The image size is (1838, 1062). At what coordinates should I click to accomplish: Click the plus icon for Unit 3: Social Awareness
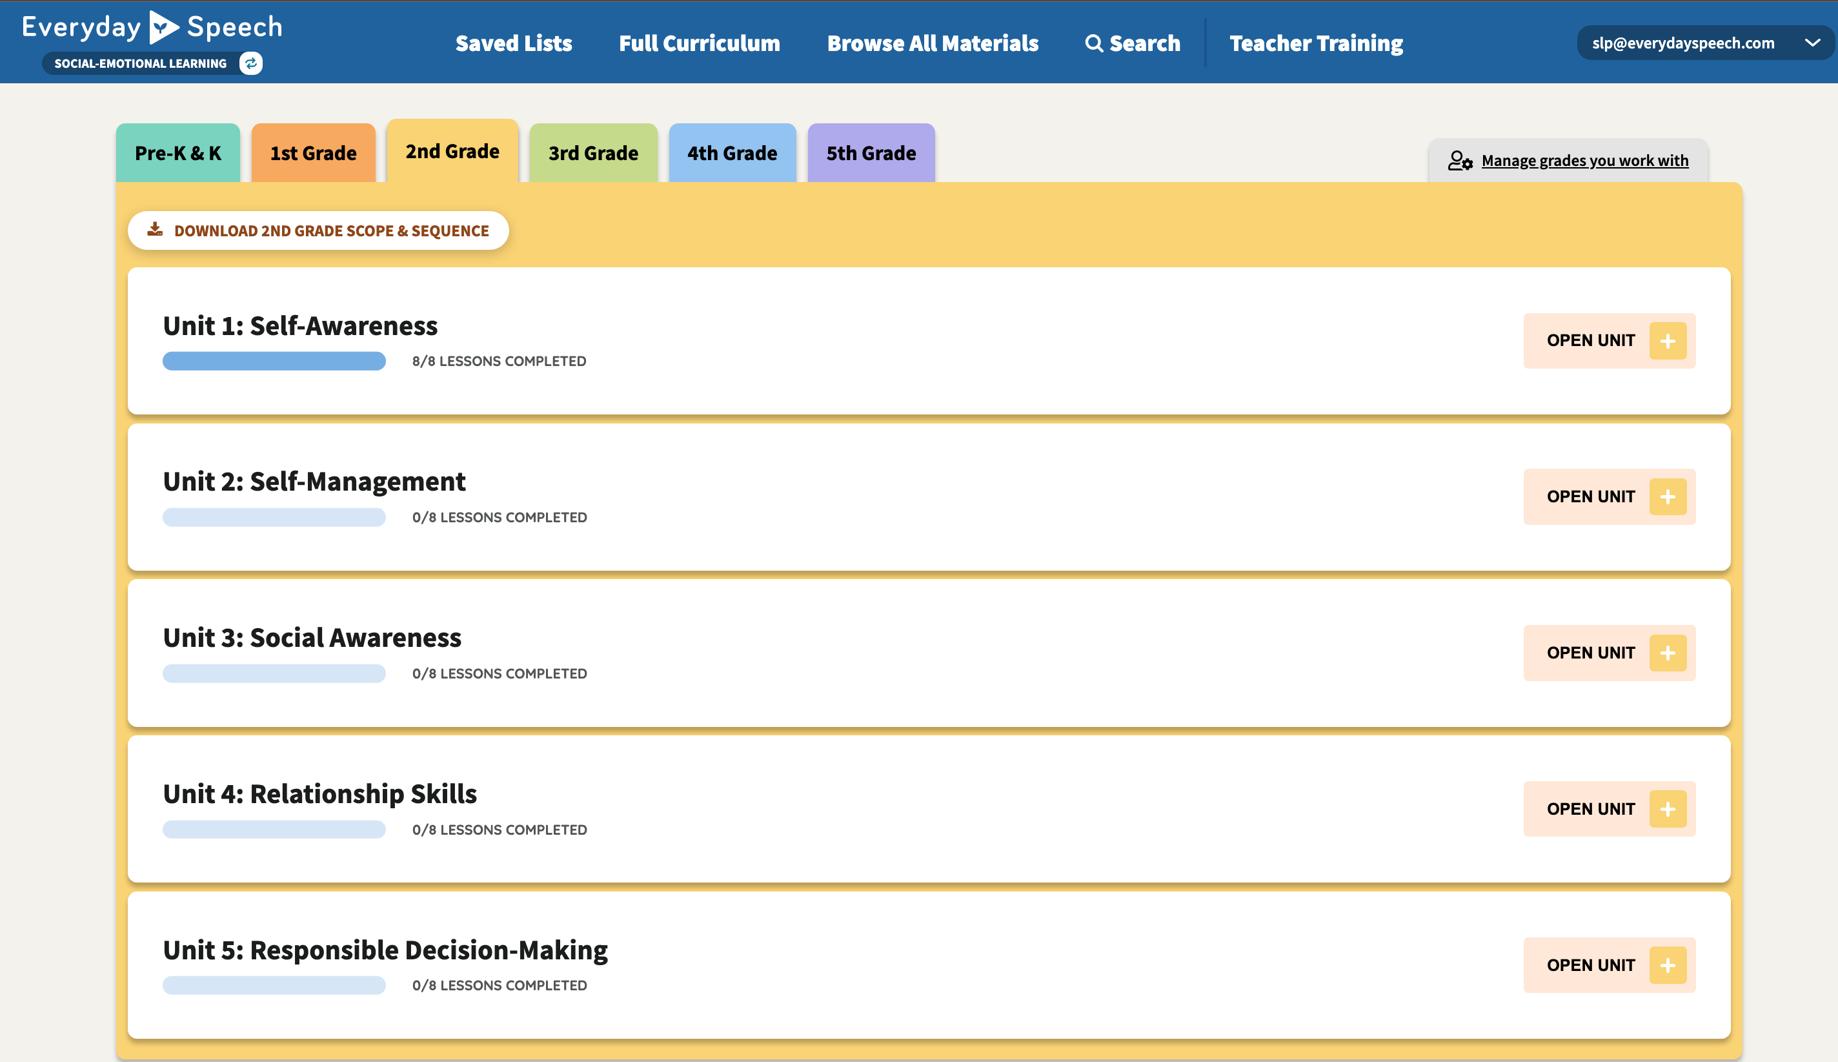[1668, 653]
